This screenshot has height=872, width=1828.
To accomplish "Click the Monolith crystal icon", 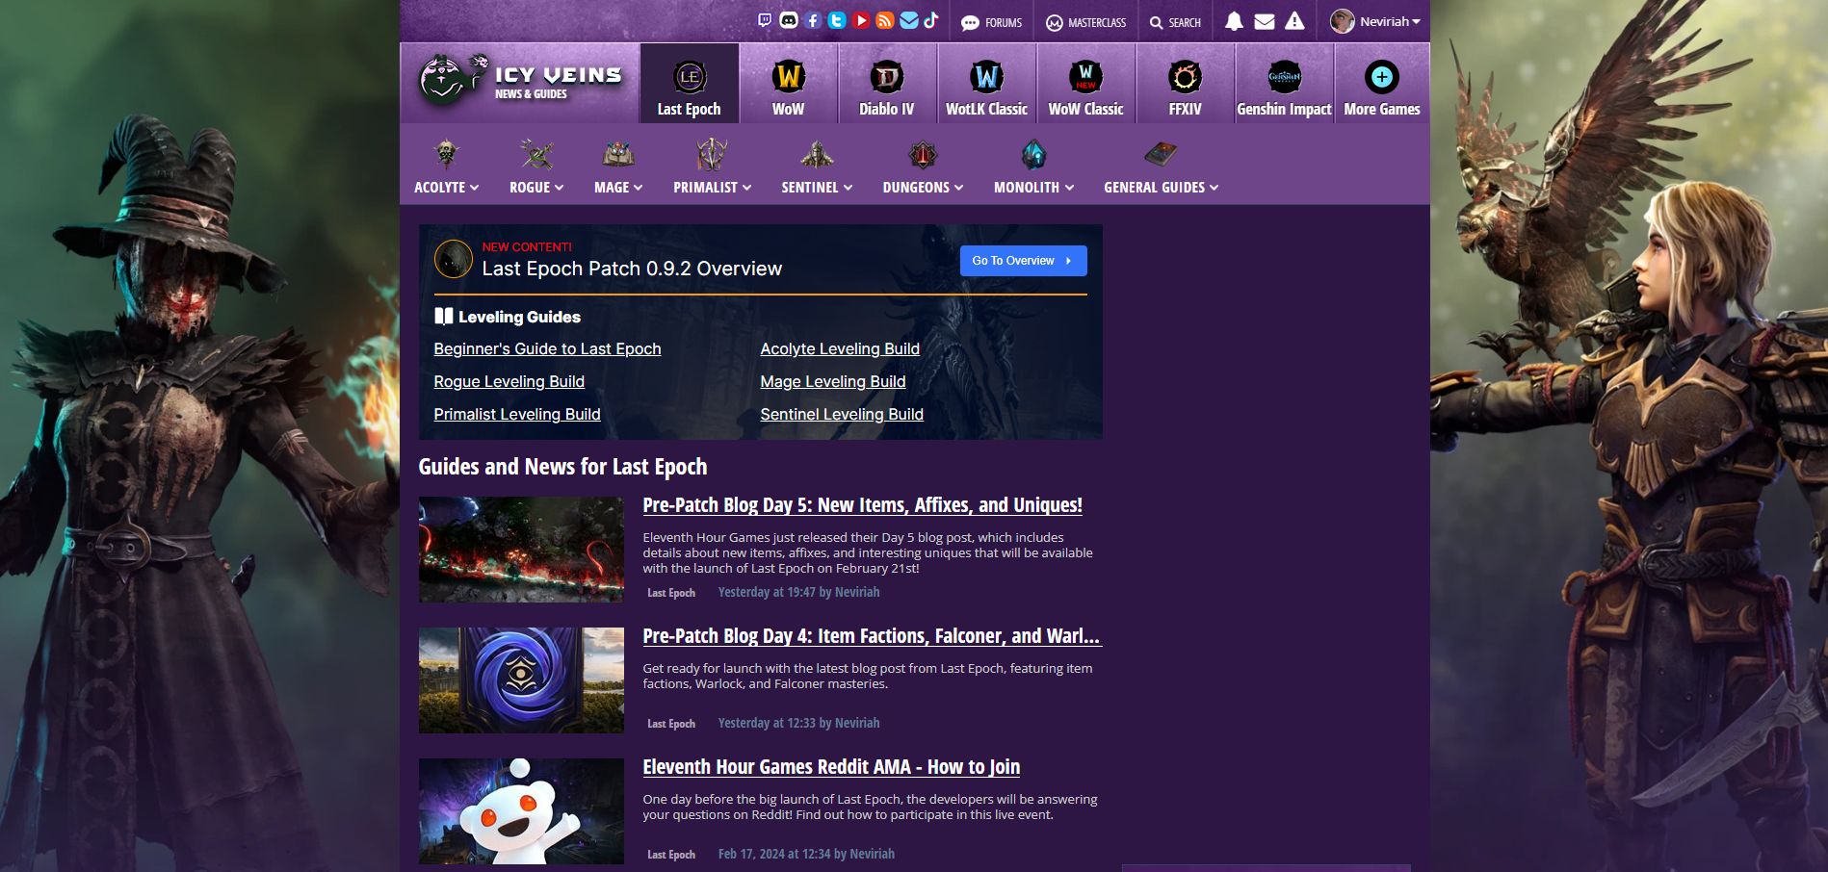I will coord(1033,154).
